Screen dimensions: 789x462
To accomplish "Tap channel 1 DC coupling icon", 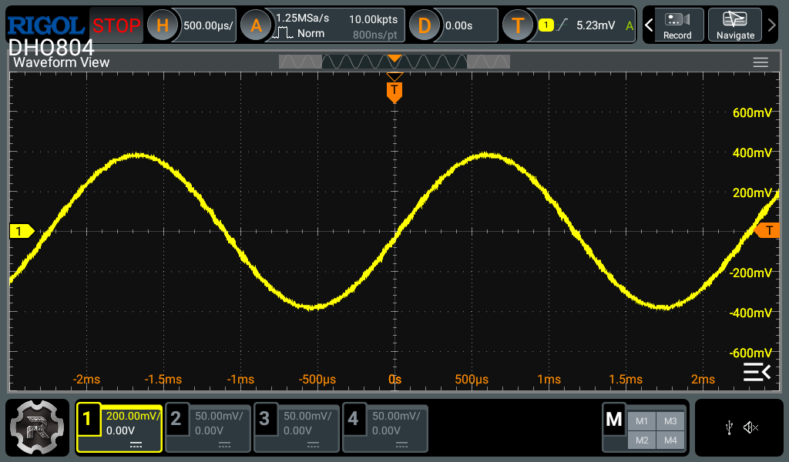I will pos(136,445).
